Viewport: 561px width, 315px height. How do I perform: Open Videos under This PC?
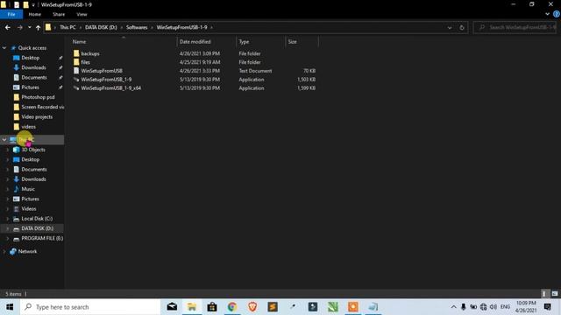(x=29, y=208)
